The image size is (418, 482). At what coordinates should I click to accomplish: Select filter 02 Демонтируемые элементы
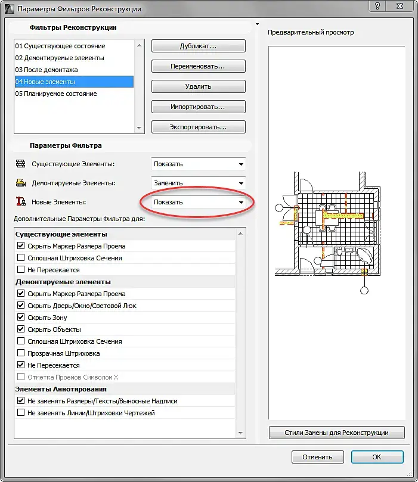74,58
